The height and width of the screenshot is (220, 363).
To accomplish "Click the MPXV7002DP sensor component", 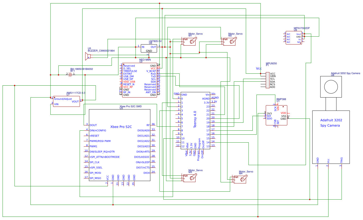I will tap(294, 38).
